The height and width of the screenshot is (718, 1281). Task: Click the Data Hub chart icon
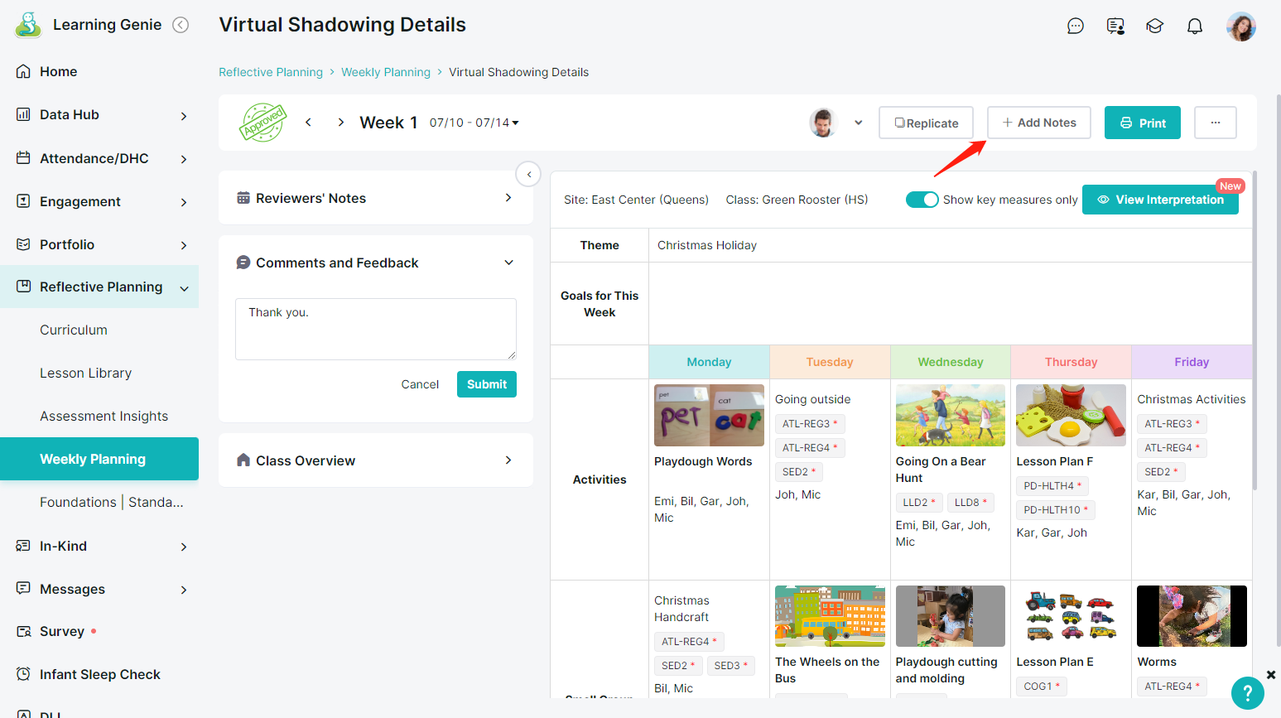pos(24,114)
